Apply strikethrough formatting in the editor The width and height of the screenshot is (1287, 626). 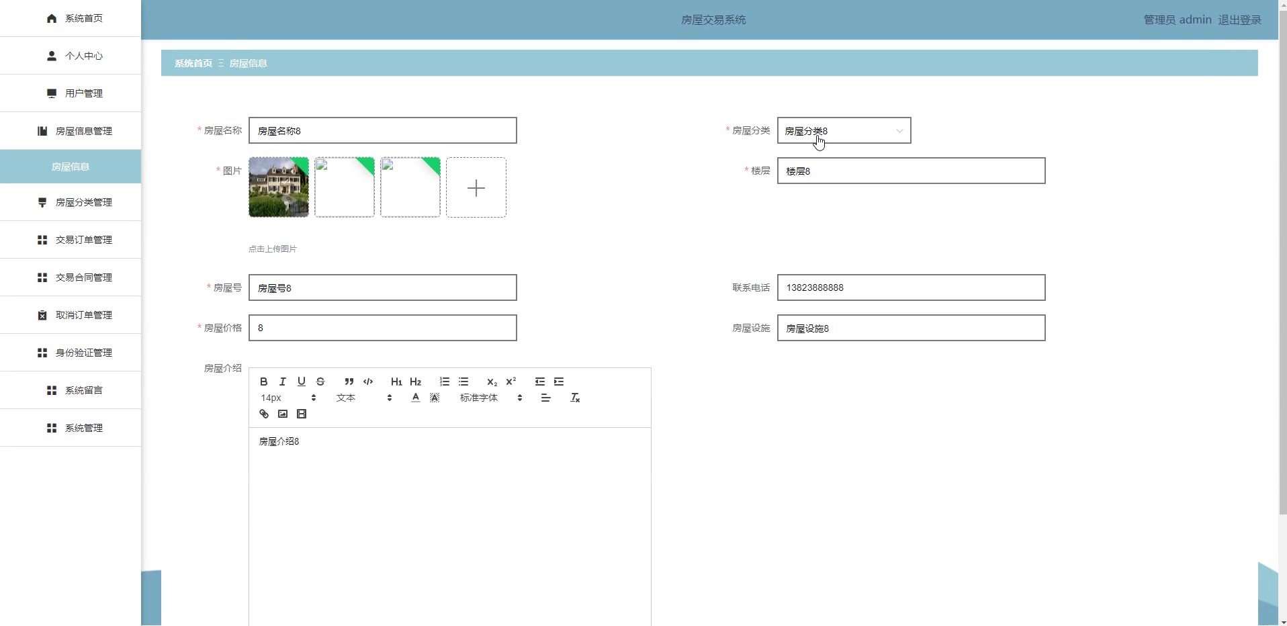click(320, 382)
